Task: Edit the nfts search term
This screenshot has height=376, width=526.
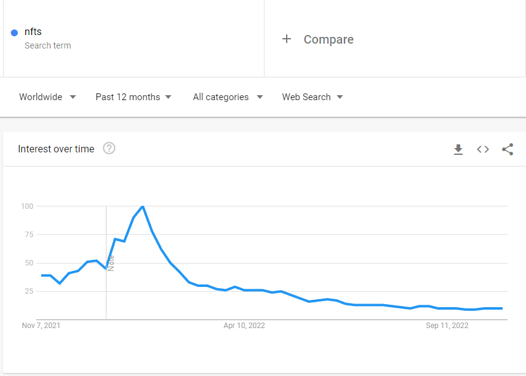Action: coord(33,31)
